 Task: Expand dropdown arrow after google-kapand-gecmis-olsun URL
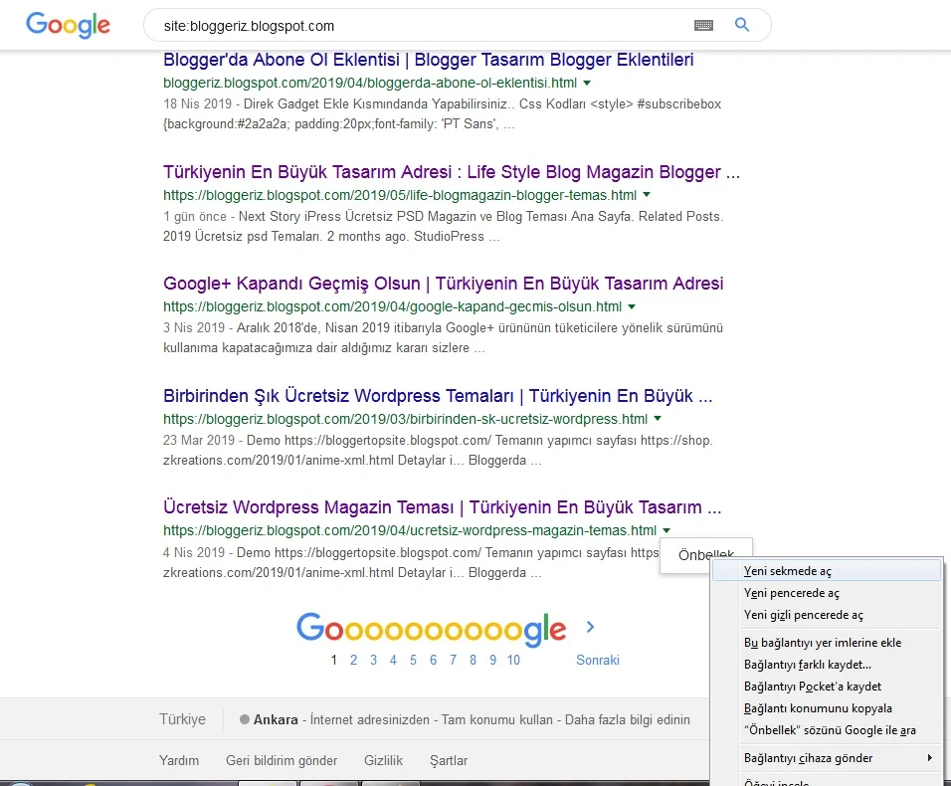(632, 306)
